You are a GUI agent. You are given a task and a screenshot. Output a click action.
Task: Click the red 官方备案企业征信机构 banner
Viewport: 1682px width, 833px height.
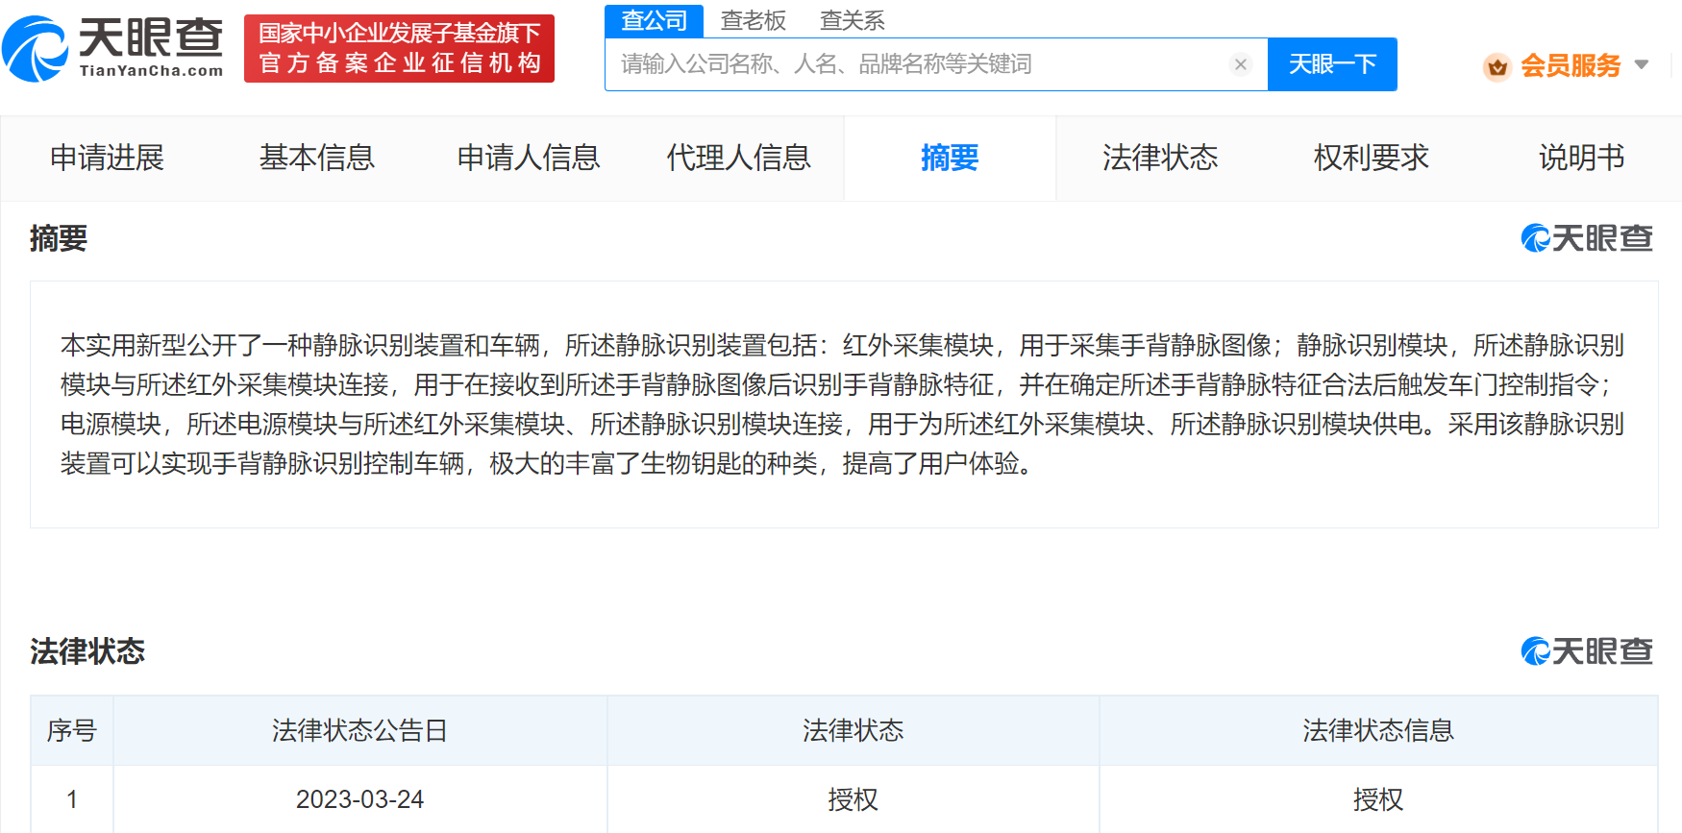399,48
